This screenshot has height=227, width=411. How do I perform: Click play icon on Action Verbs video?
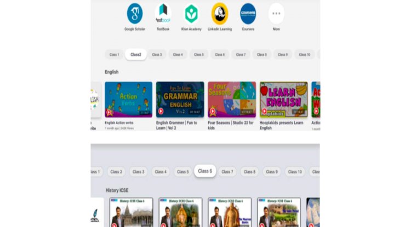109,112
